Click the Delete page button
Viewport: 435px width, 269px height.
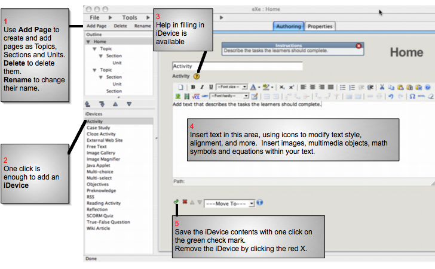[x=121, y=26]
